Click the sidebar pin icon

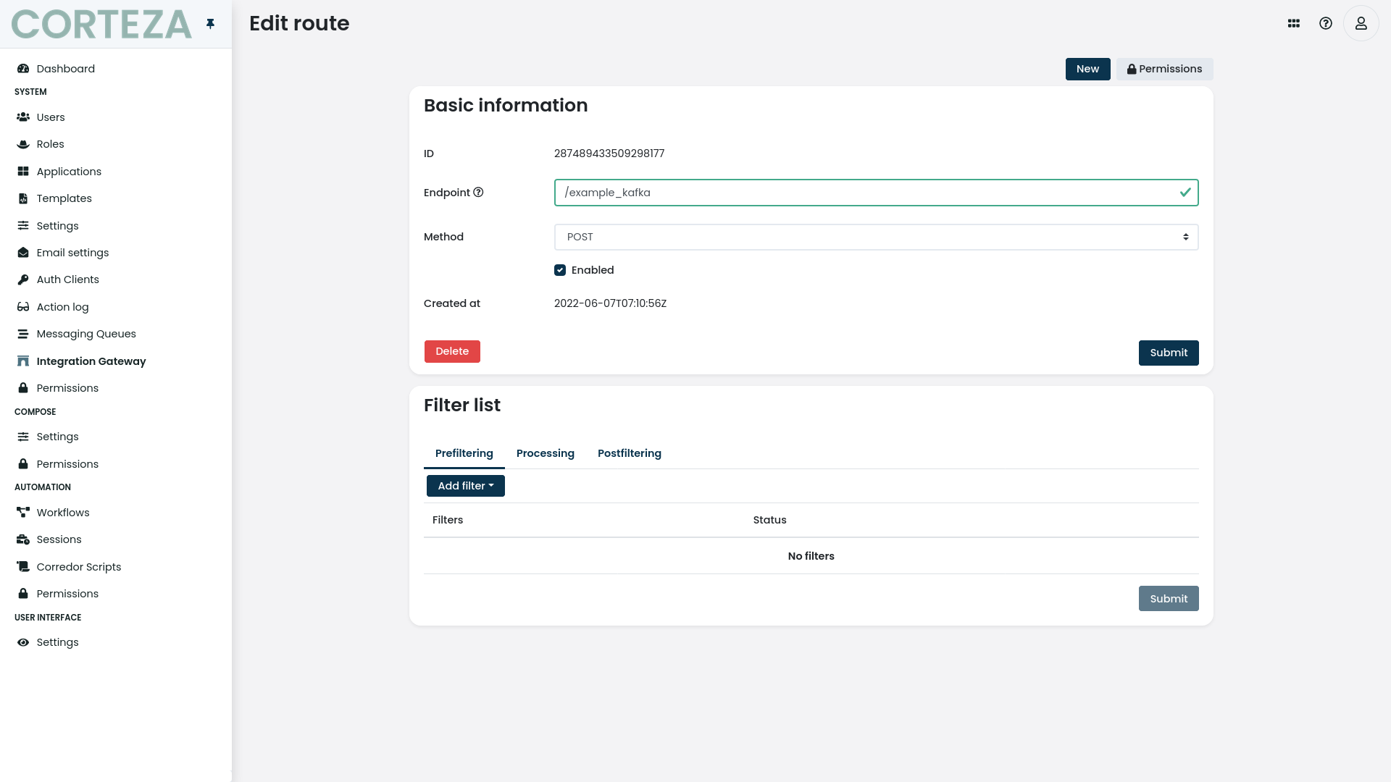[210, 24]
